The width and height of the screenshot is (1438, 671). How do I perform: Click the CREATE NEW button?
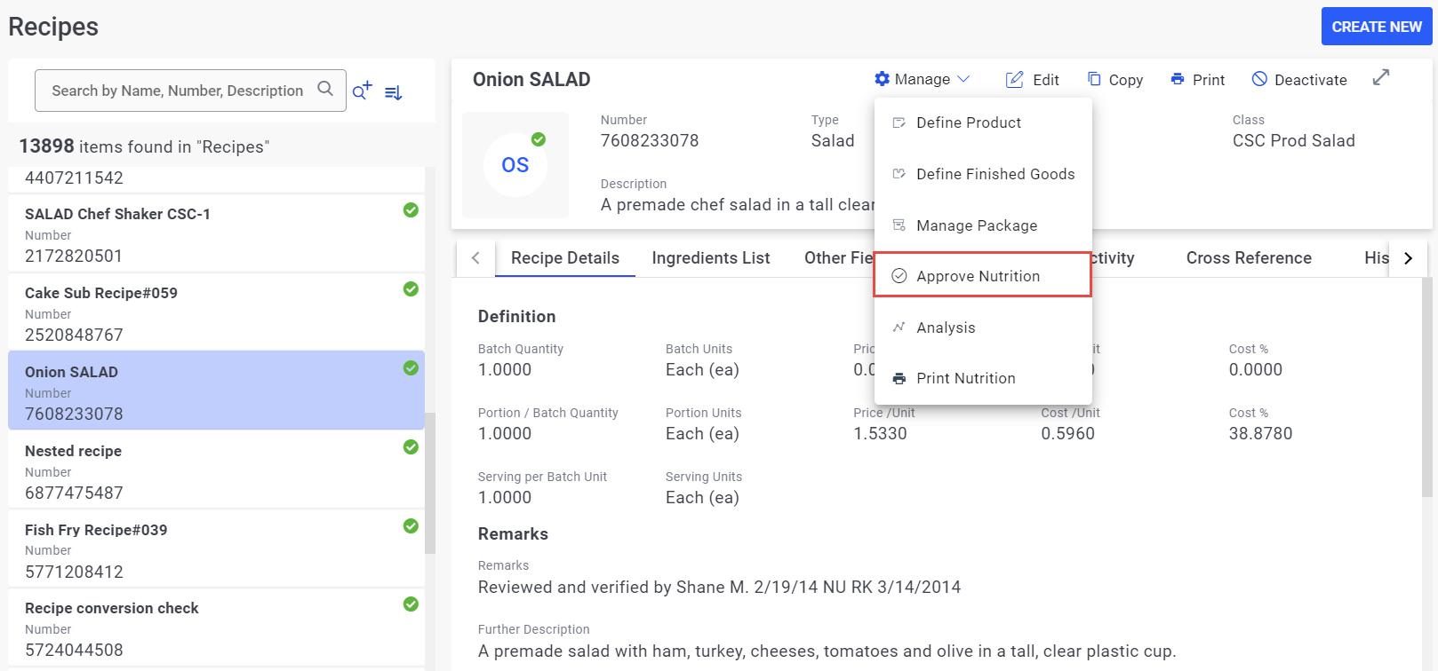[1377, 27]
